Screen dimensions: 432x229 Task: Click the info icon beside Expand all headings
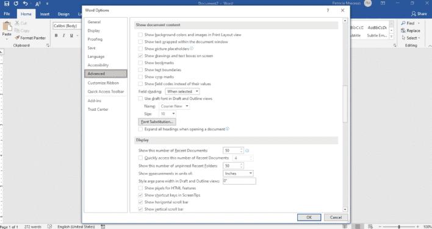228,129
